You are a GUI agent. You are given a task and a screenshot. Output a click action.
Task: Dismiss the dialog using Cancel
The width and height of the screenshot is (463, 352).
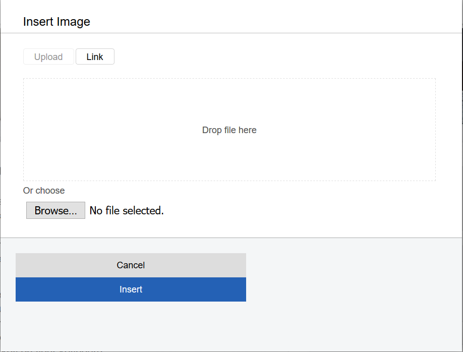(131, 265)
